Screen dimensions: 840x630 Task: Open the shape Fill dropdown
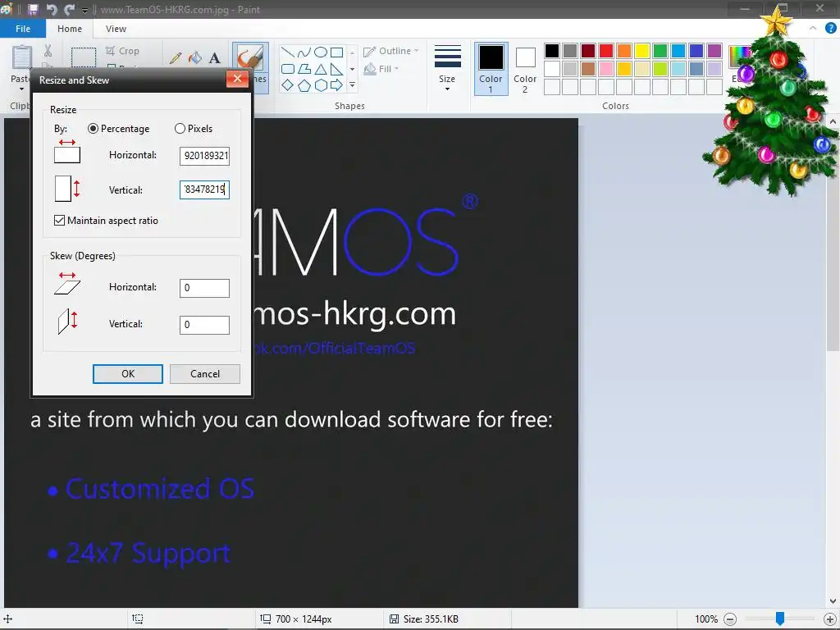381,69
